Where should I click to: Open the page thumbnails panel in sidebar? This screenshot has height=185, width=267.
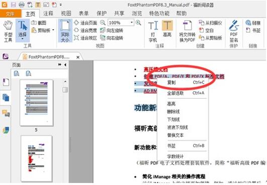pos(6,97)
